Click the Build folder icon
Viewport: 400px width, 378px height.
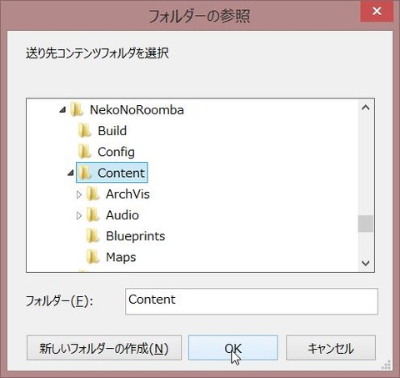(84, 130)
